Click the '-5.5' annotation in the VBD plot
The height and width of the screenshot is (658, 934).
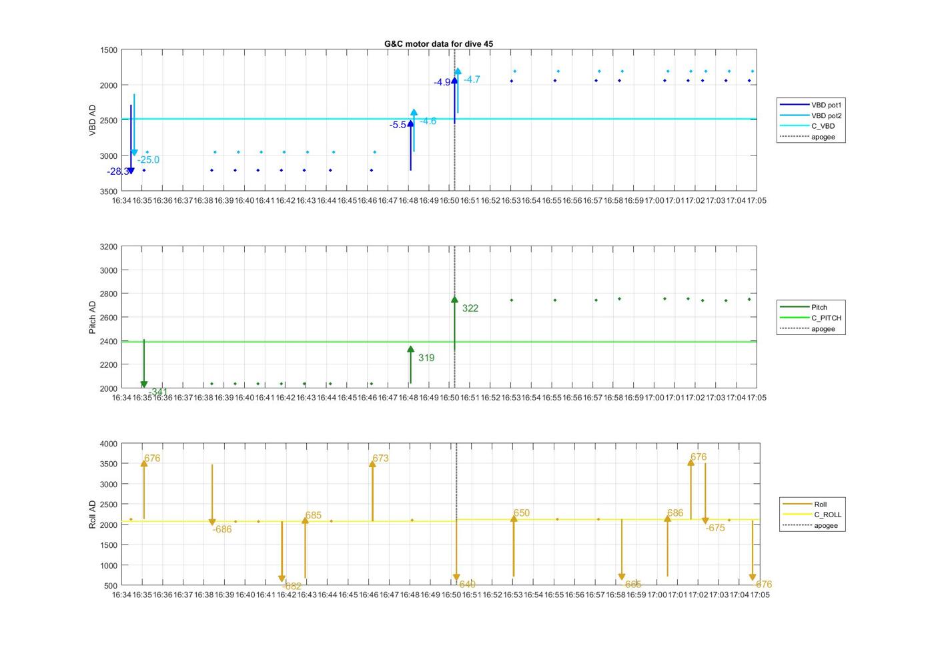pyautogui.click(x=398, y=125)
